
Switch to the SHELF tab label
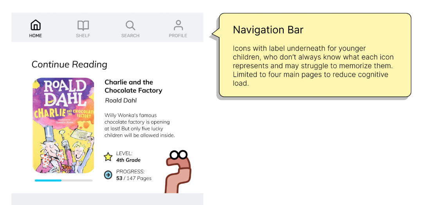click(83, 36)
